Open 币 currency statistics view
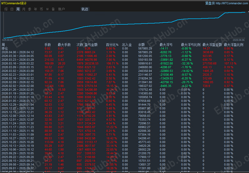The image size is (249, 173). click(x=41, y=9)
